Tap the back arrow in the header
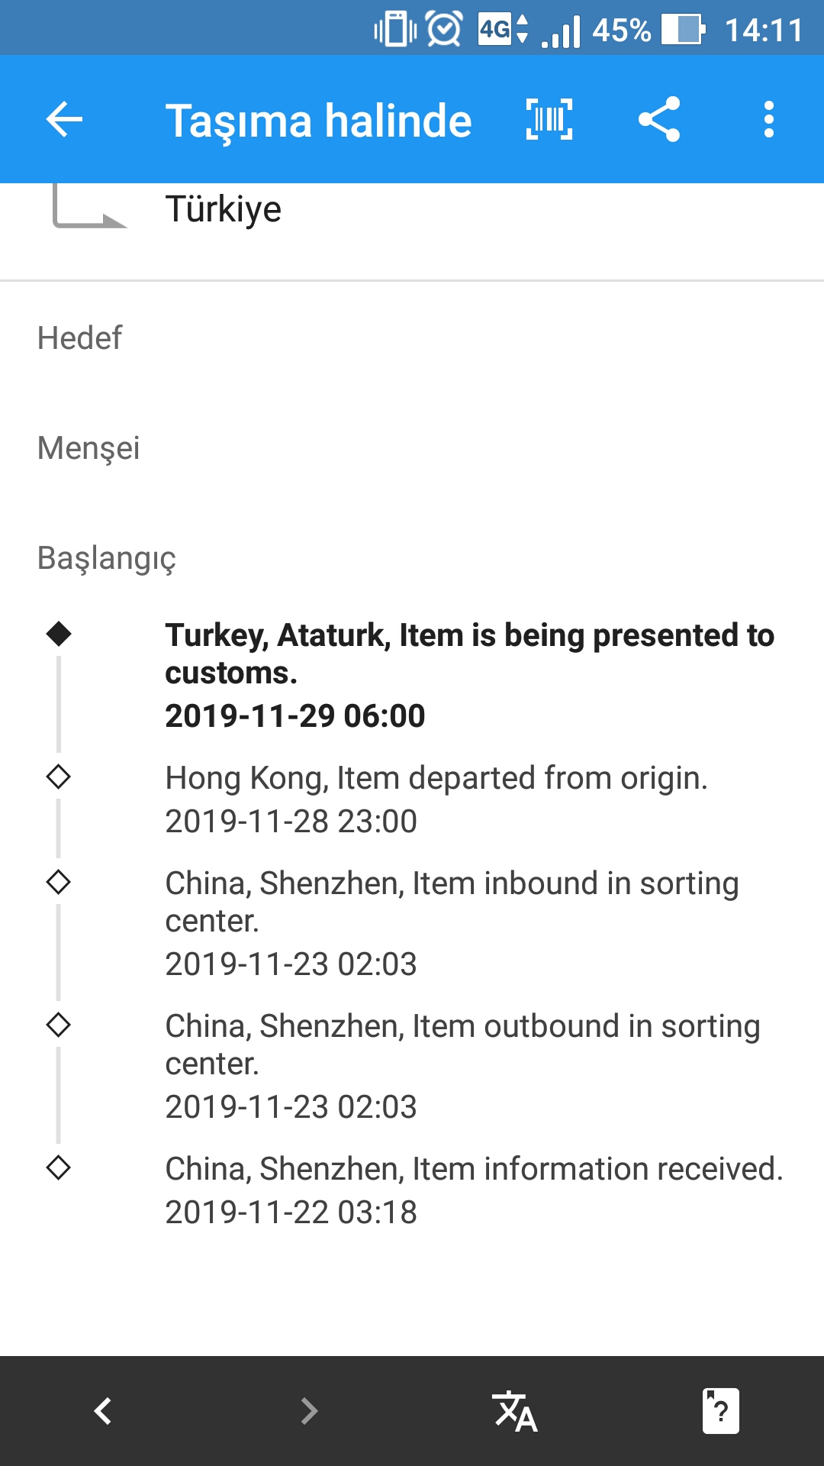 (64, 120)
